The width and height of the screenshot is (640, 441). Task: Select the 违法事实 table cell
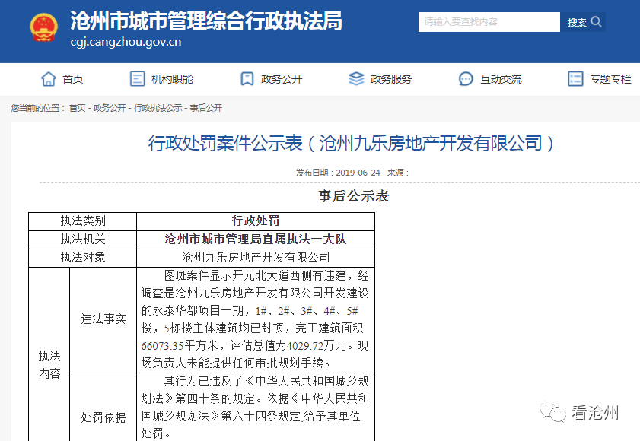pos(103,319)
